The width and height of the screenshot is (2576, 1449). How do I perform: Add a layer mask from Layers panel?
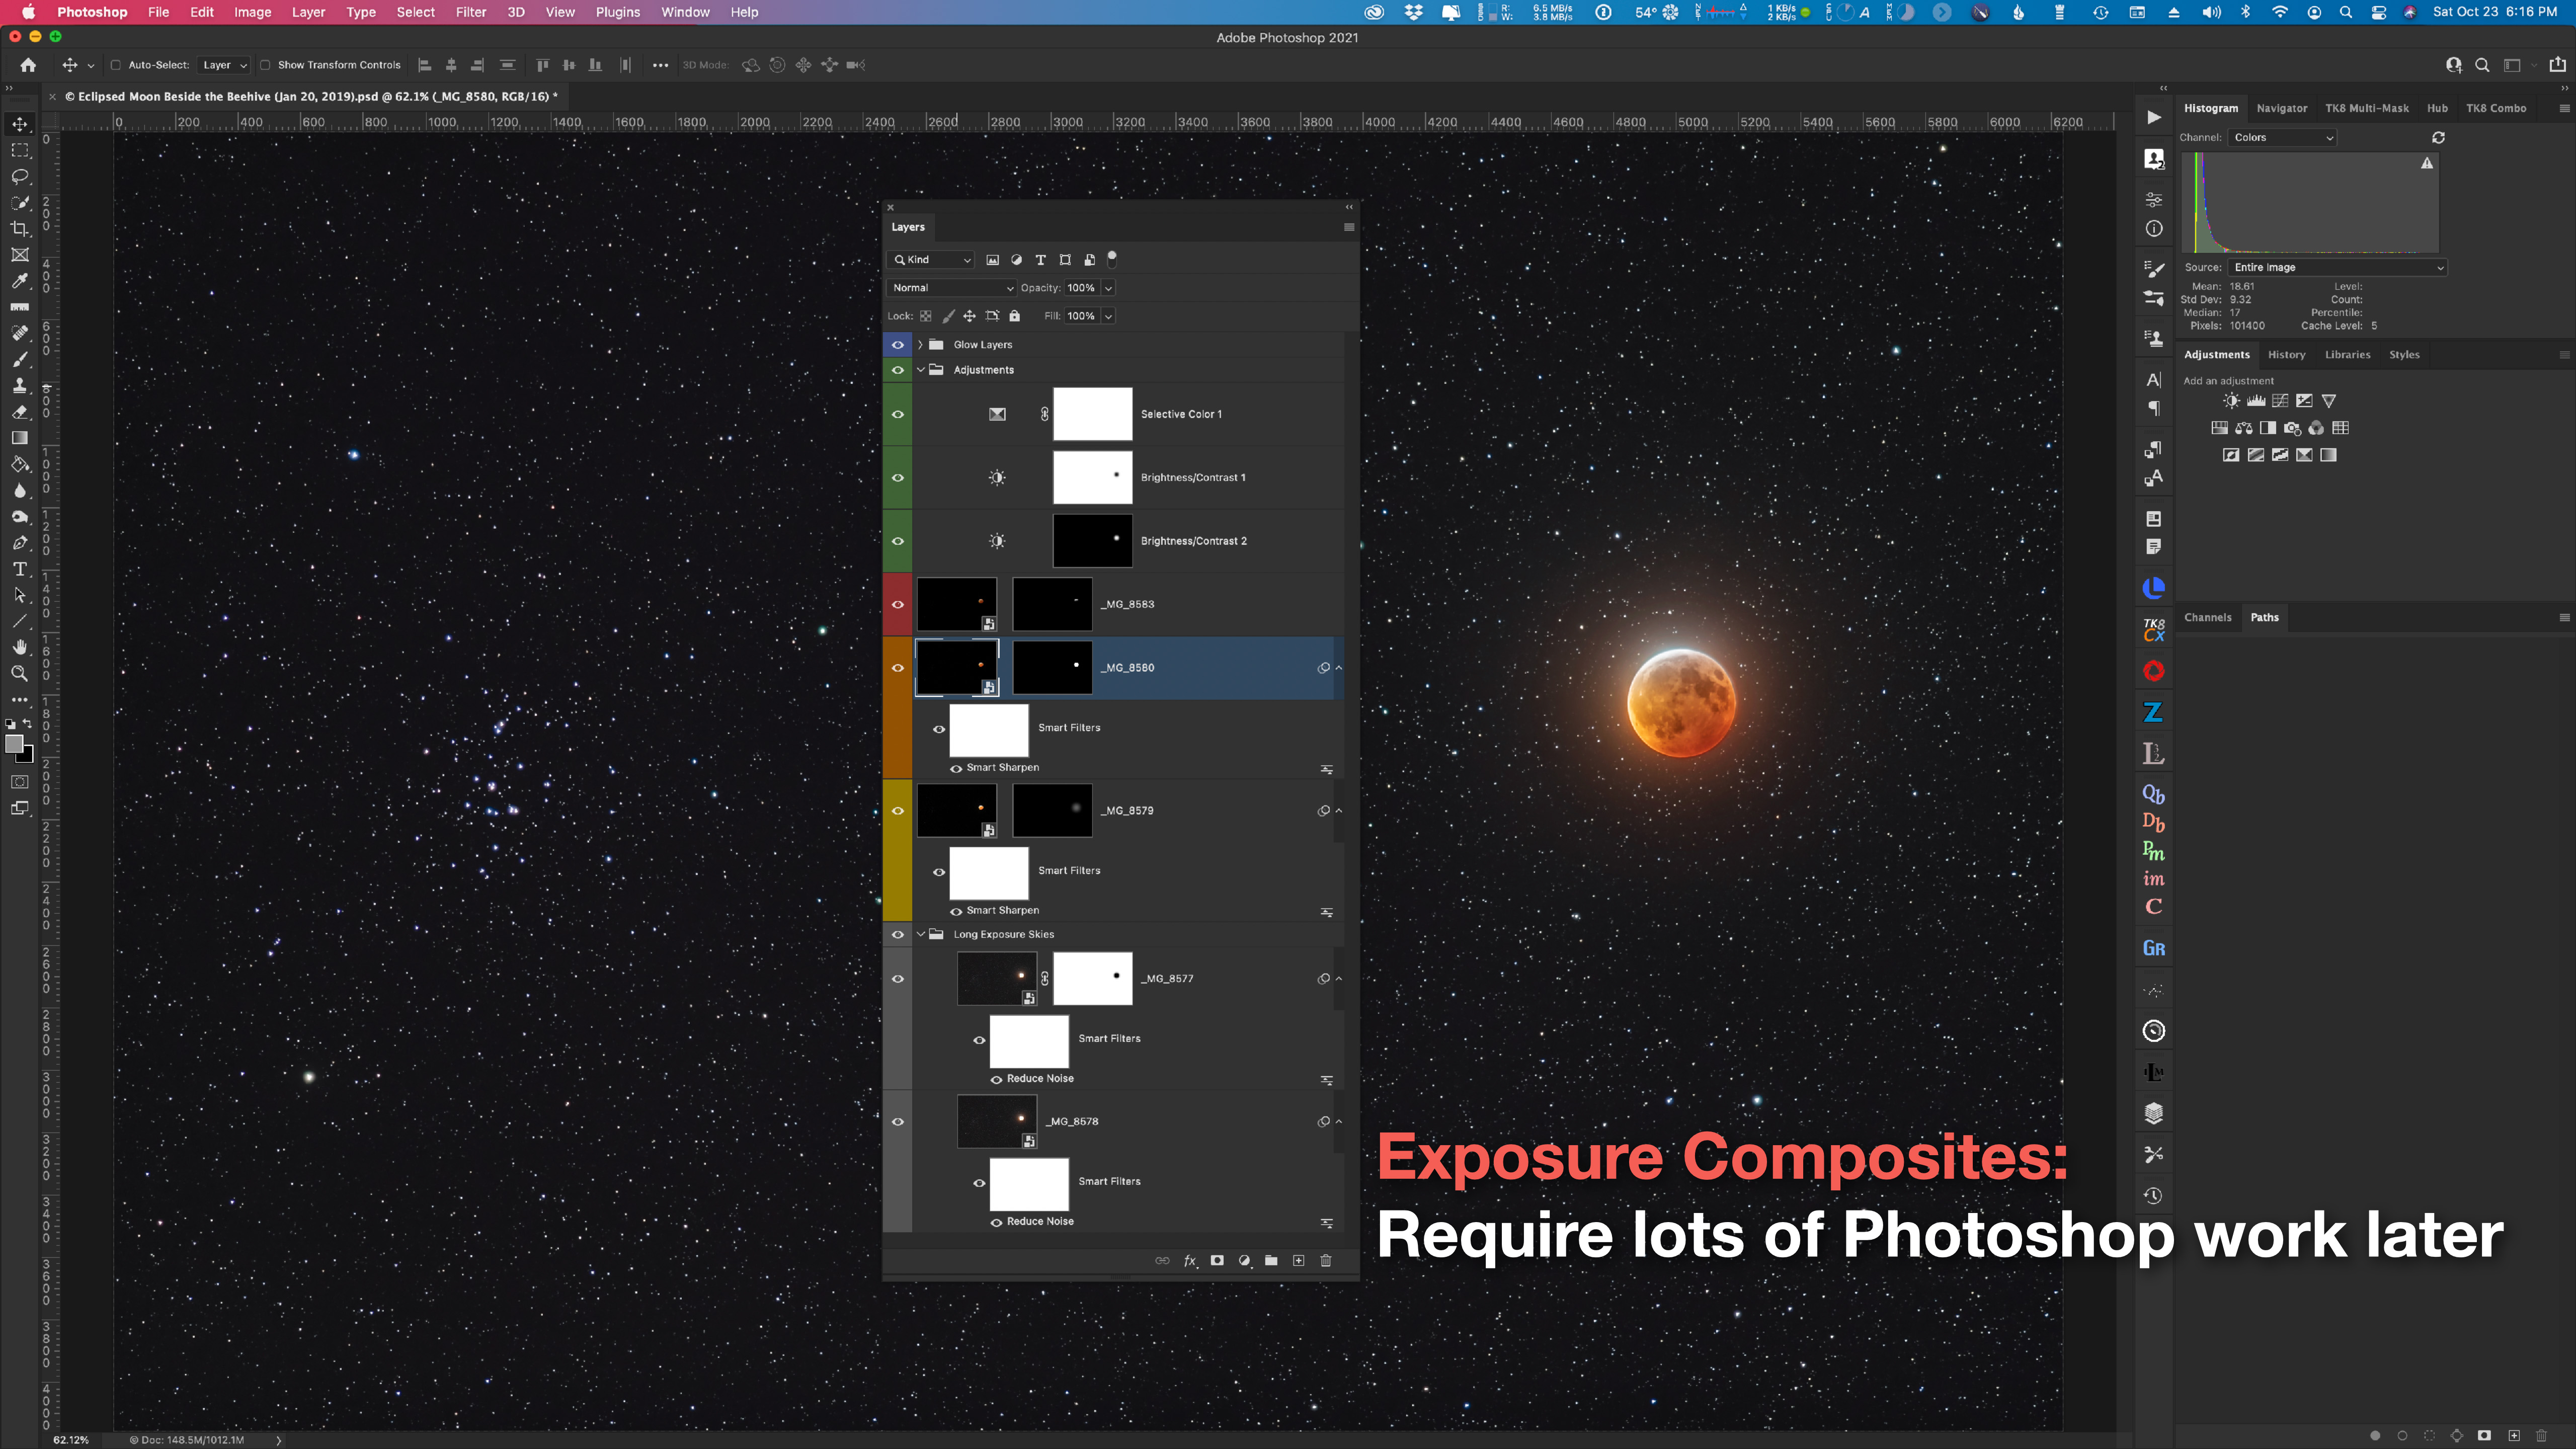coord(1217,1260)
